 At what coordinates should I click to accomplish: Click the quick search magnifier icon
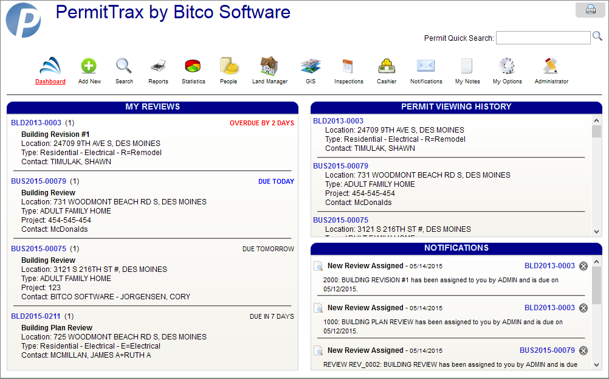click(x=597, y=36)
